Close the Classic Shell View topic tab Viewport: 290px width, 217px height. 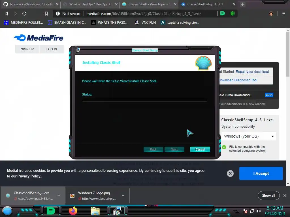(x=175, y=4)
